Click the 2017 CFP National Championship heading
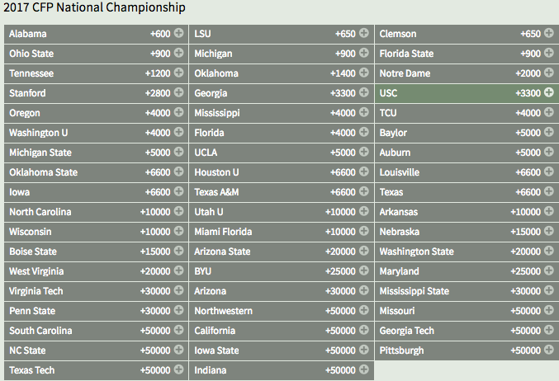This screenshot has height=381, width=559. 94,7
